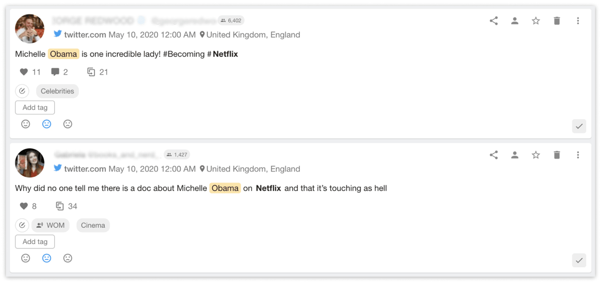Click Add tag button on first mention
The width and height of the screenshot is (601, 284).
pyautogui.click(x=35, y=107)
